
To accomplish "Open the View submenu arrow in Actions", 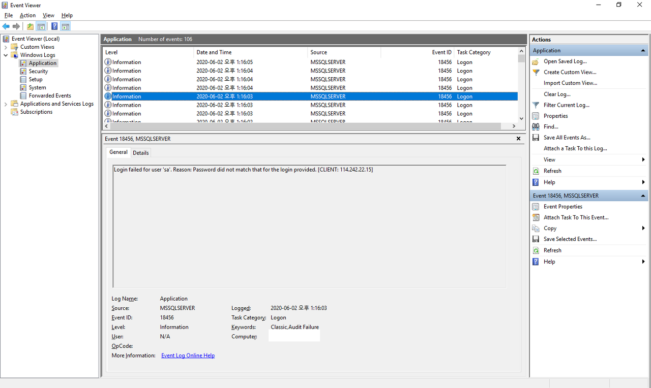I will [643, 160].
